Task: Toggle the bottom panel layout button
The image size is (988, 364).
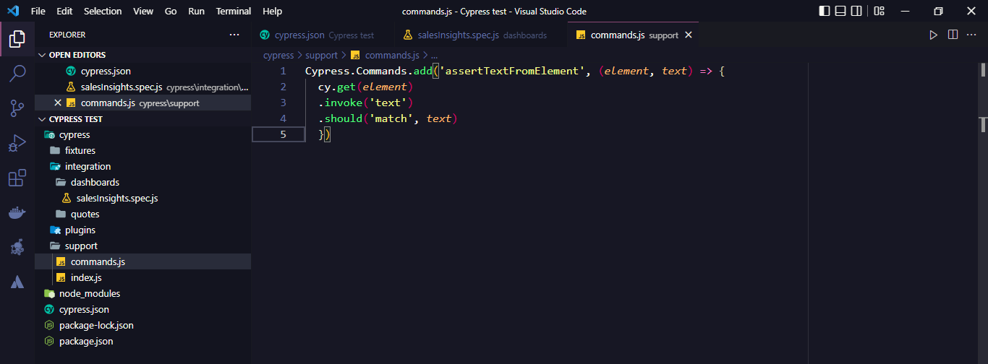Action: 840,12
